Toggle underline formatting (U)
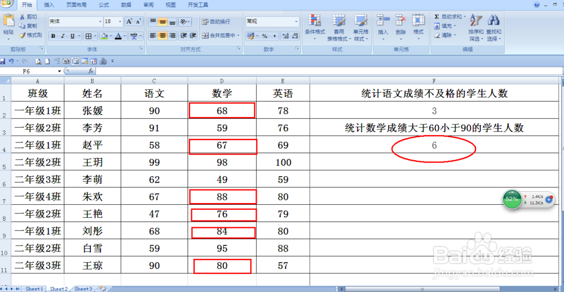Screen dimensions: 564x292 (72, 36)
